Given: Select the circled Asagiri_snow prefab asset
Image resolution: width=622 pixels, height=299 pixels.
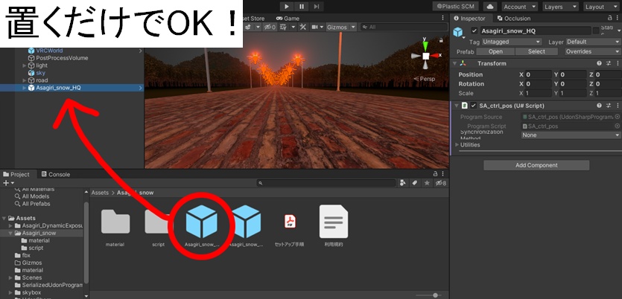Looking at the screenshot, I should coord(202,227).
